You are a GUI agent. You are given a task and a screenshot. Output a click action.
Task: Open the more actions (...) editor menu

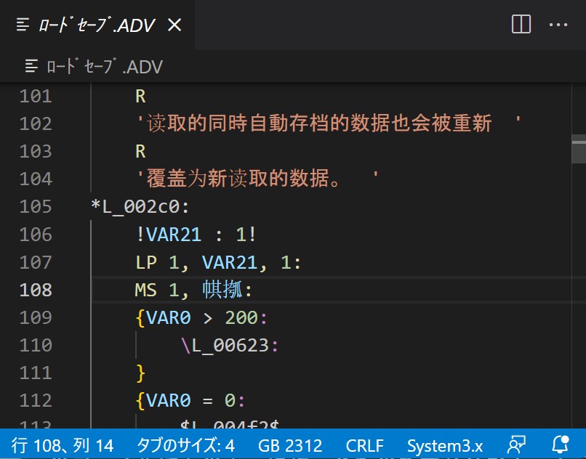coord(558,24)
